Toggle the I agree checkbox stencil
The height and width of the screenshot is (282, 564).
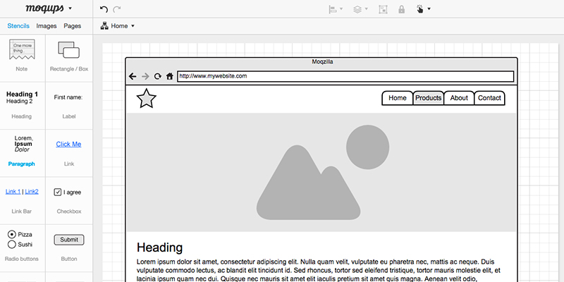(58, 192)
